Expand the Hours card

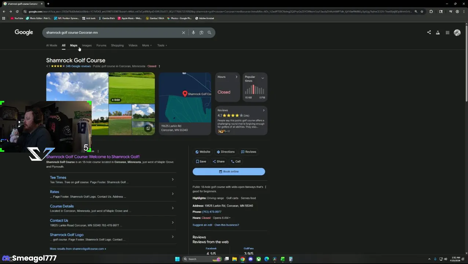pos(237,77)
